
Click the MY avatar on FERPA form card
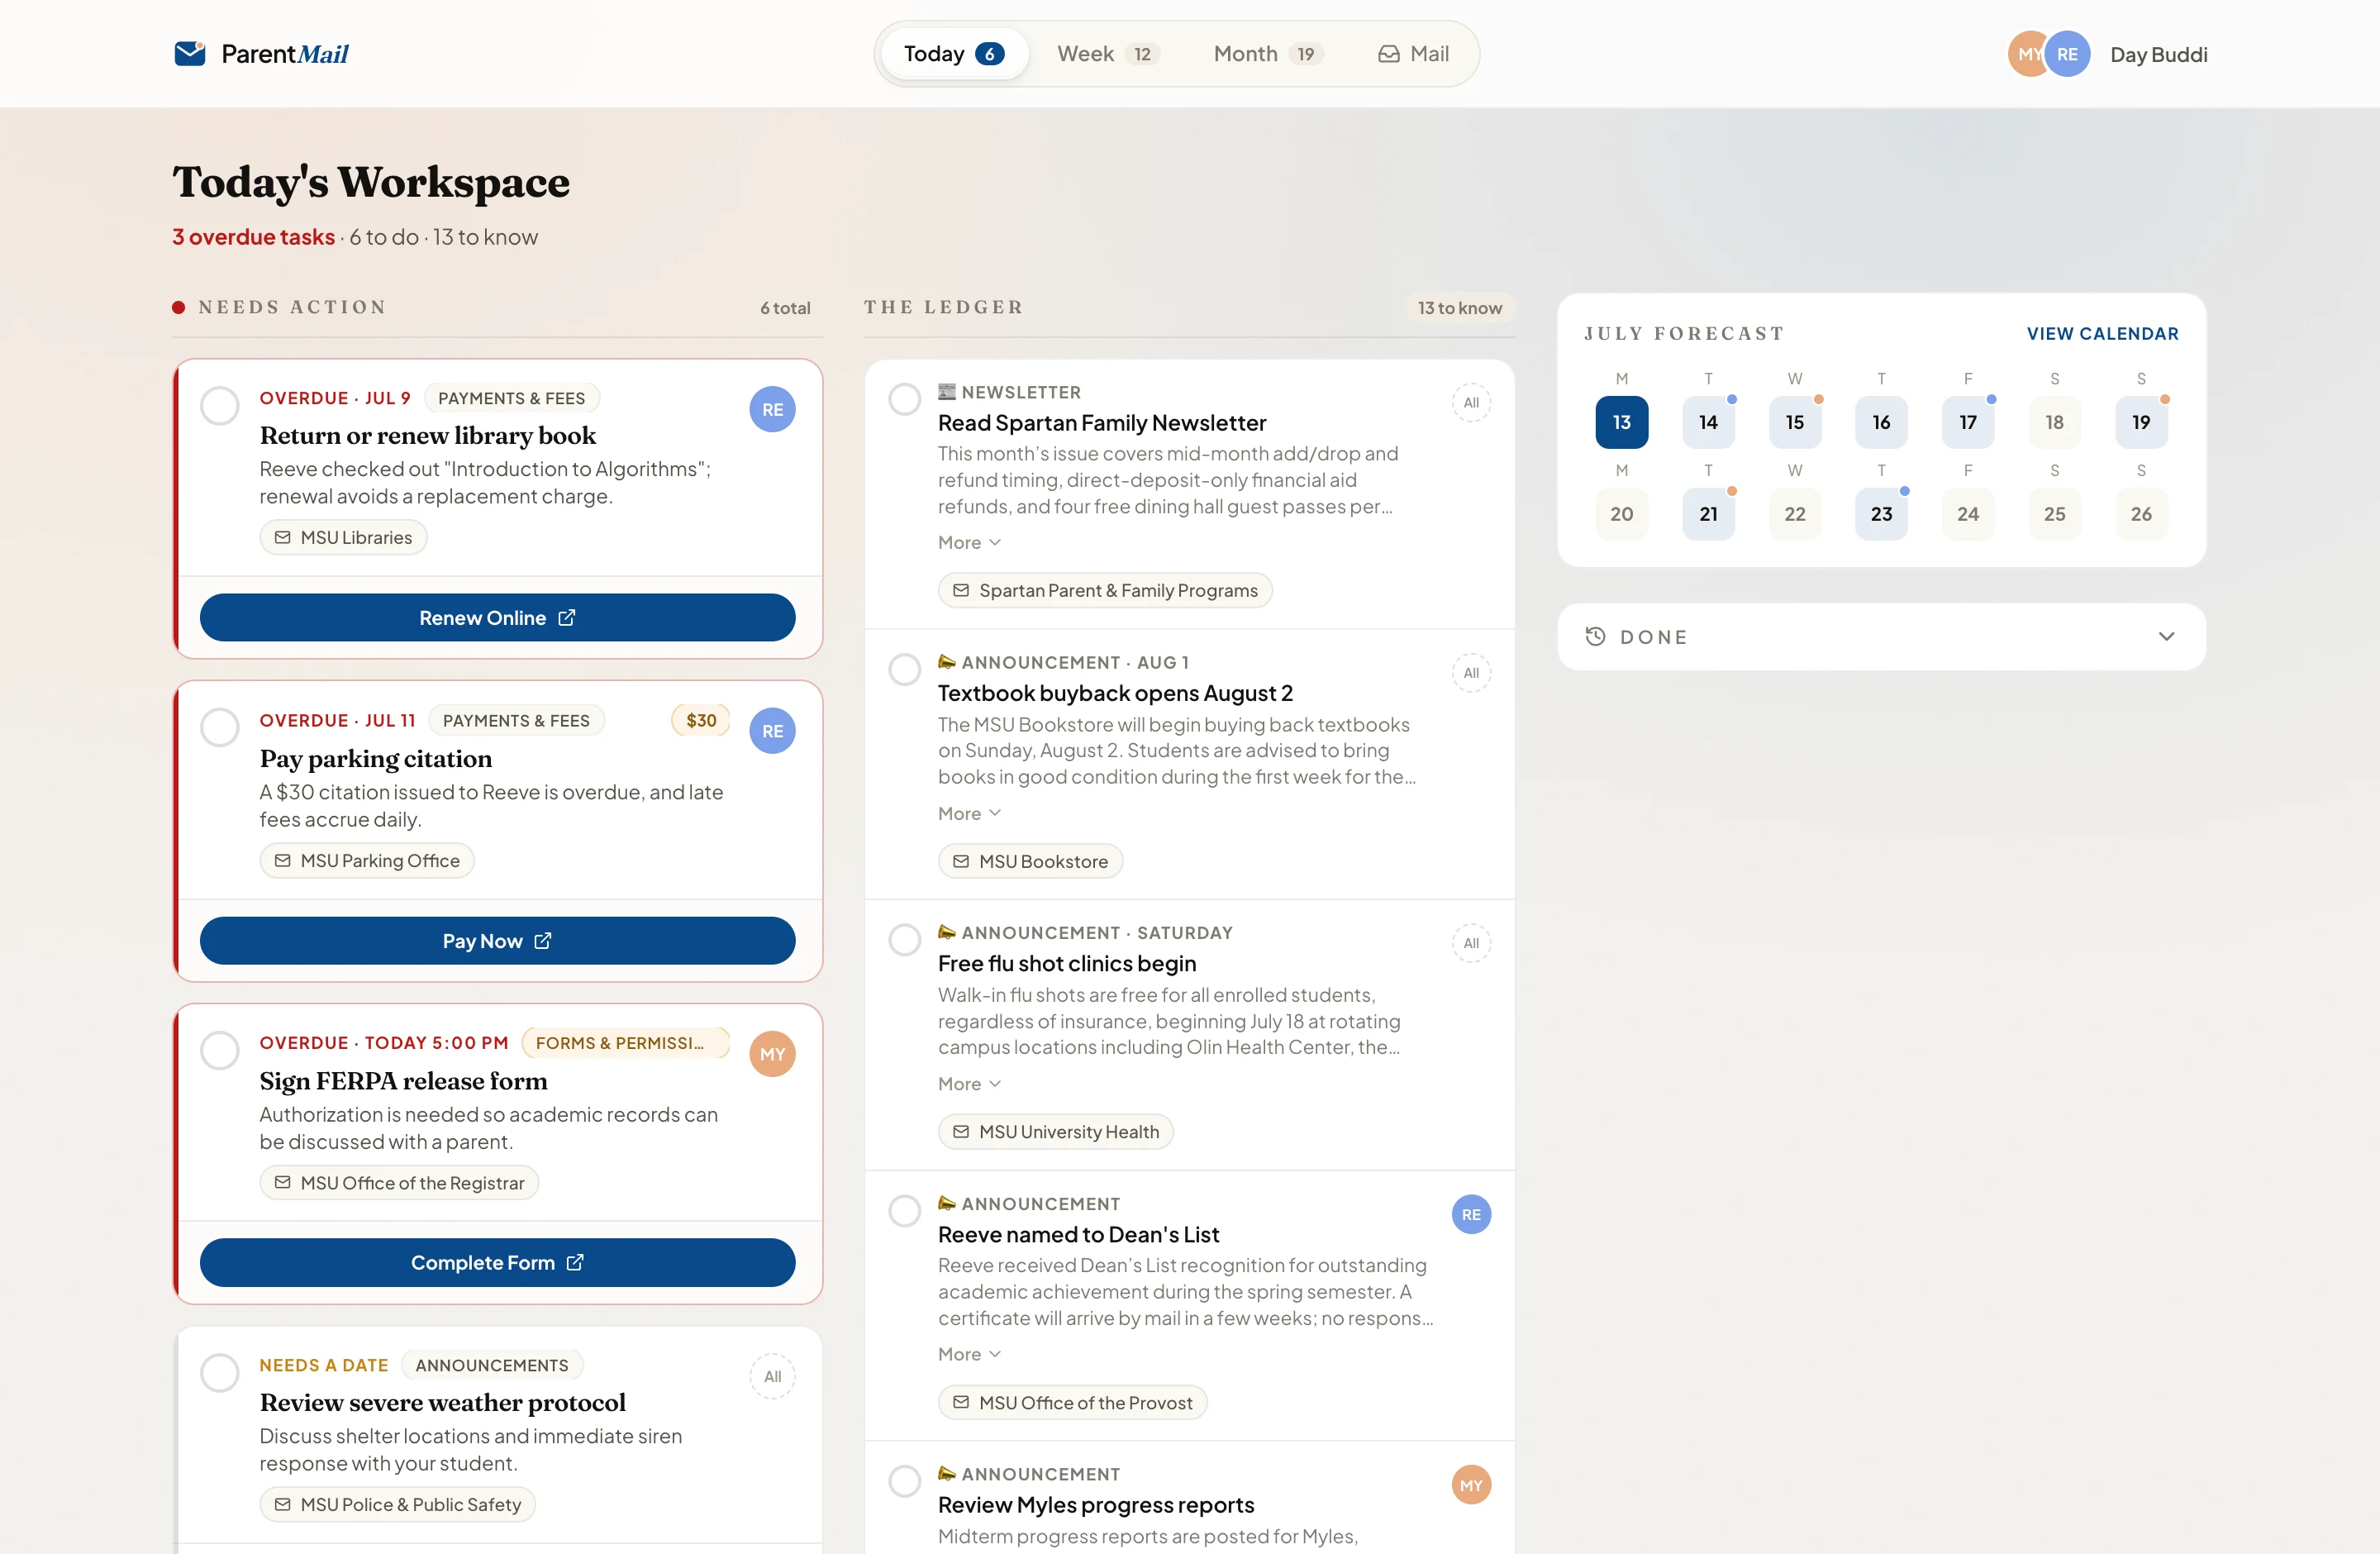point(772,1054)
